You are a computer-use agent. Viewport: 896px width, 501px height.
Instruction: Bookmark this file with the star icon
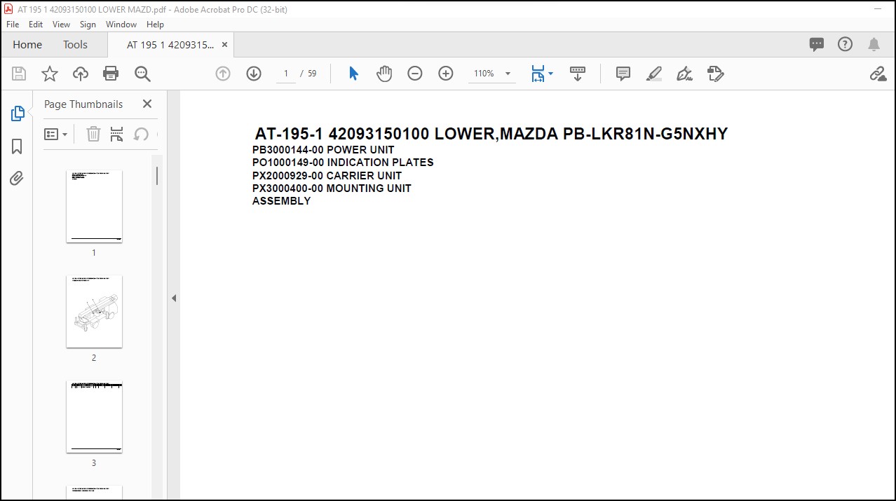point(50,74)
